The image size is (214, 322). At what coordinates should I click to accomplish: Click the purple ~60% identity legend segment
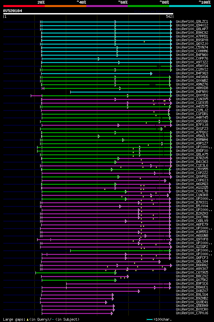[x=107, y=6]
